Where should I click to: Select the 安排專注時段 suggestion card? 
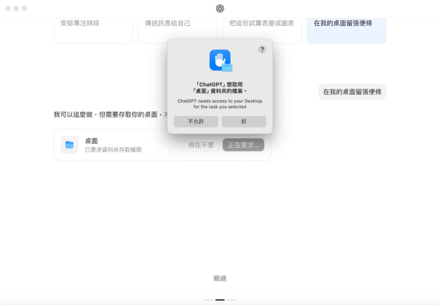click(x=93, y=30)
